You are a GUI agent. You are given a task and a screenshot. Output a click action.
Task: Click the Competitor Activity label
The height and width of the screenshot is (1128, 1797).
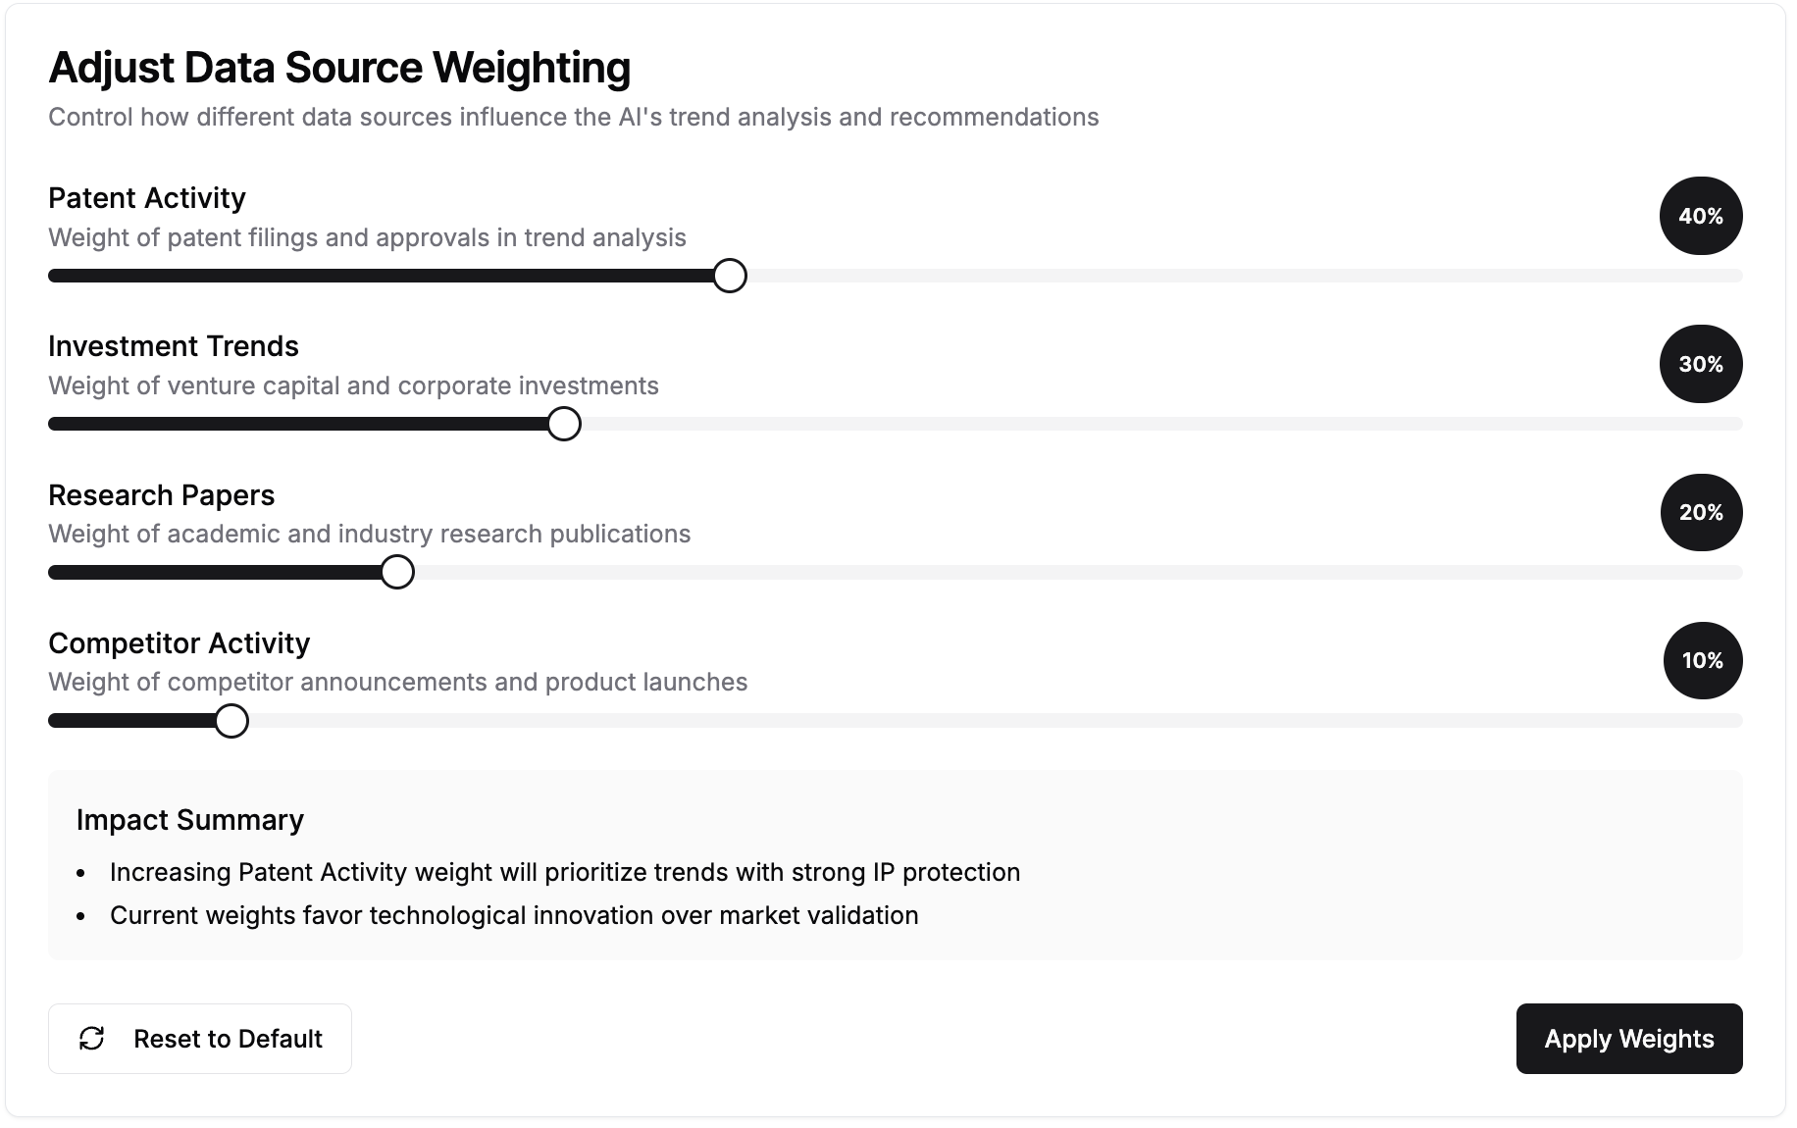180,643
